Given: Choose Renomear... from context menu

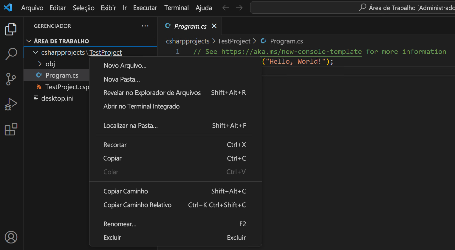Looking at the screenshot, I should [x=176, y=224].
